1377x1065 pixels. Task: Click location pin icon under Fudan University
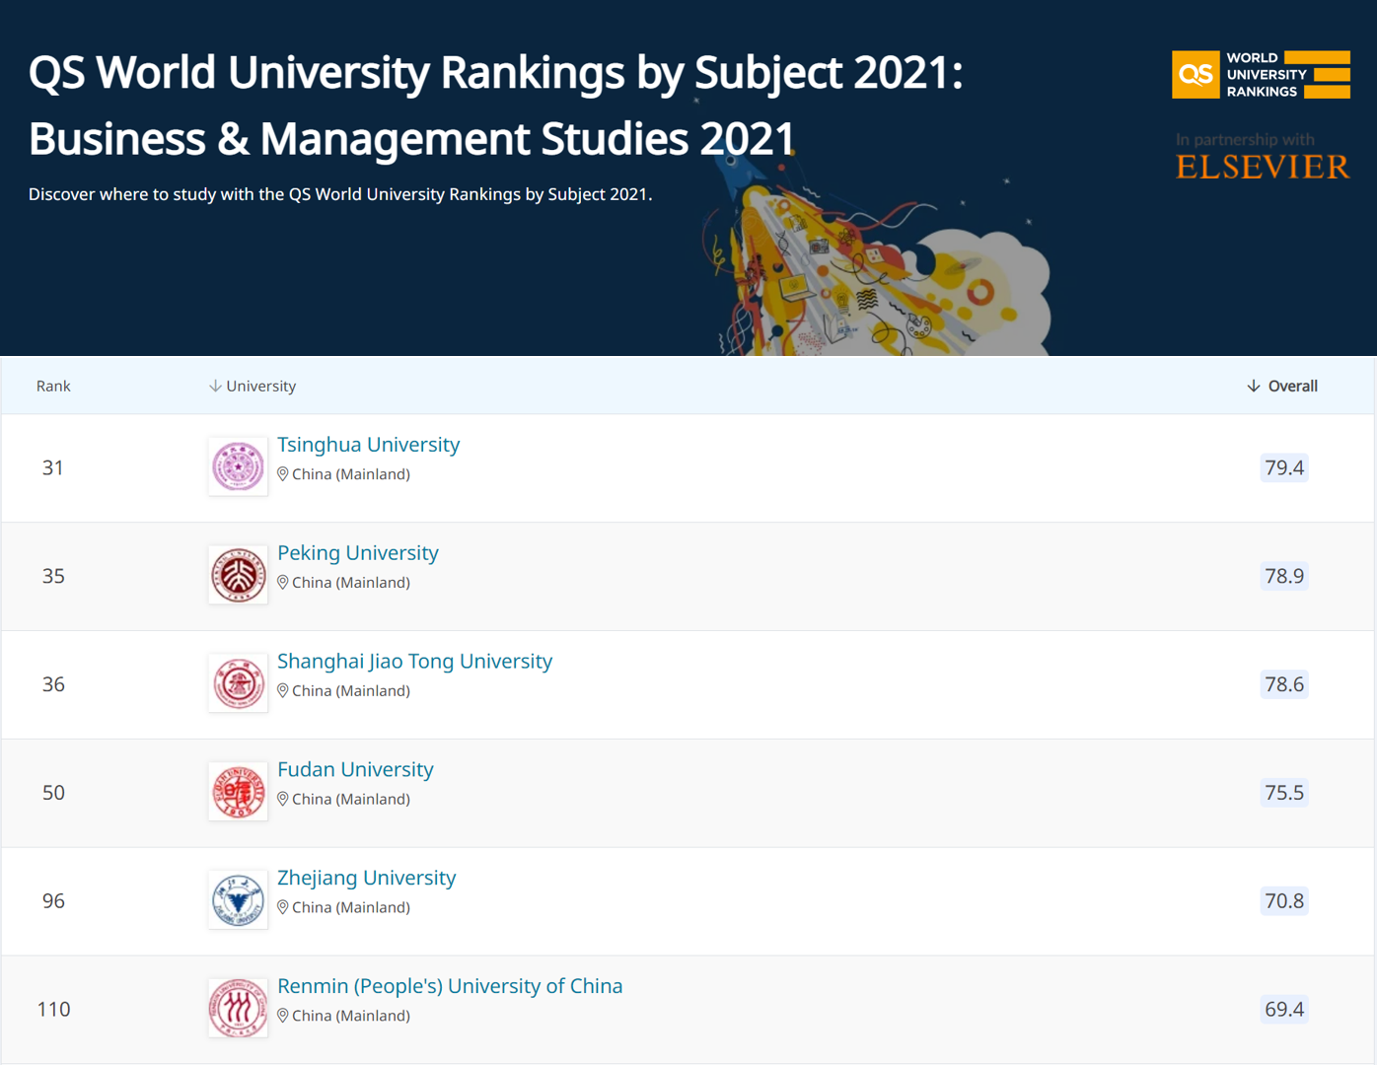point(283,800)
